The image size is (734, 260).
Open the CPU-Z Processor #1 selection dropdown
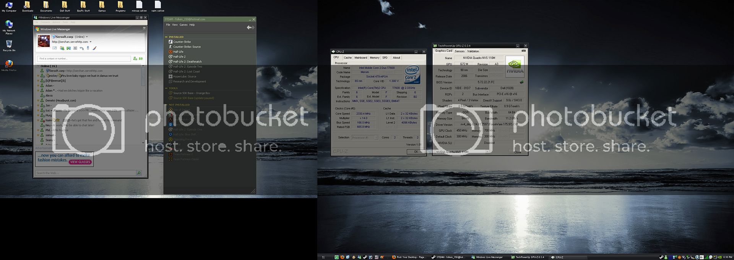(x=365, y=137)
